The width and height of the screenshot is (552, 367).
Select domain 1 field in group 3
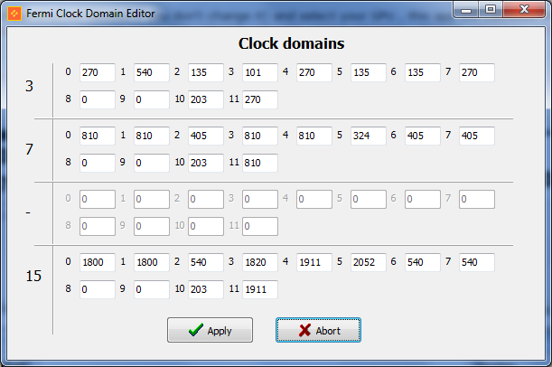click(x=152, y=72)
